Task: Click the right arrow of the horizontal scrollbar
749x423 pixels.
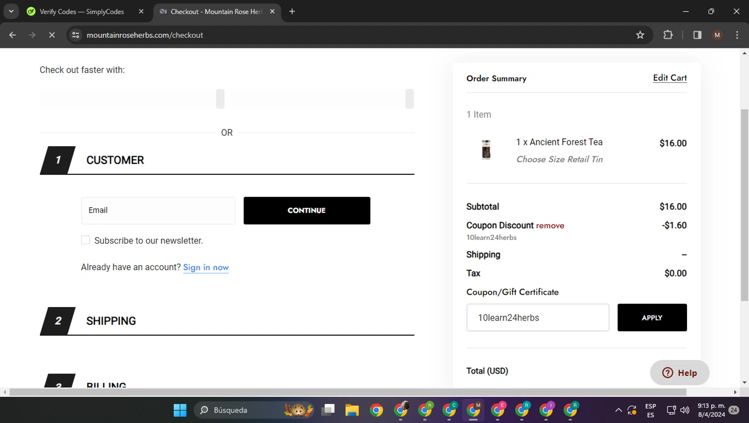Action: coord(735,392)
